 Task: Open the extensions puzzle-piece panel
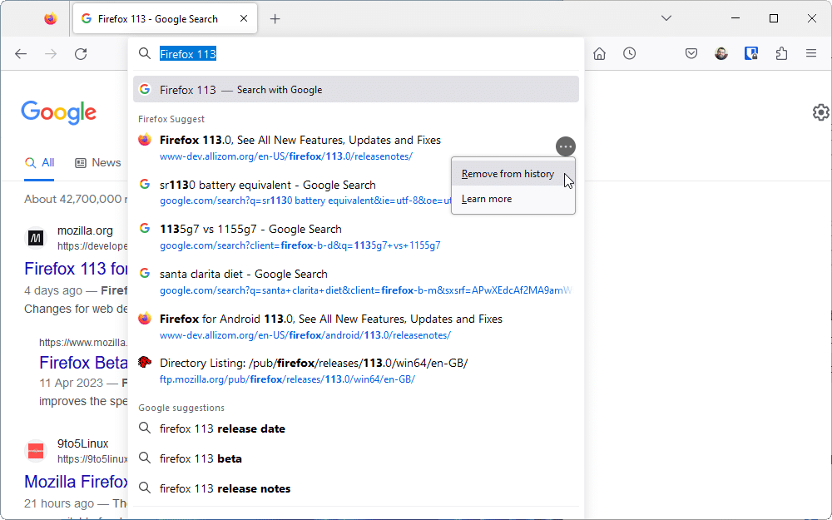tap(781, 53)
